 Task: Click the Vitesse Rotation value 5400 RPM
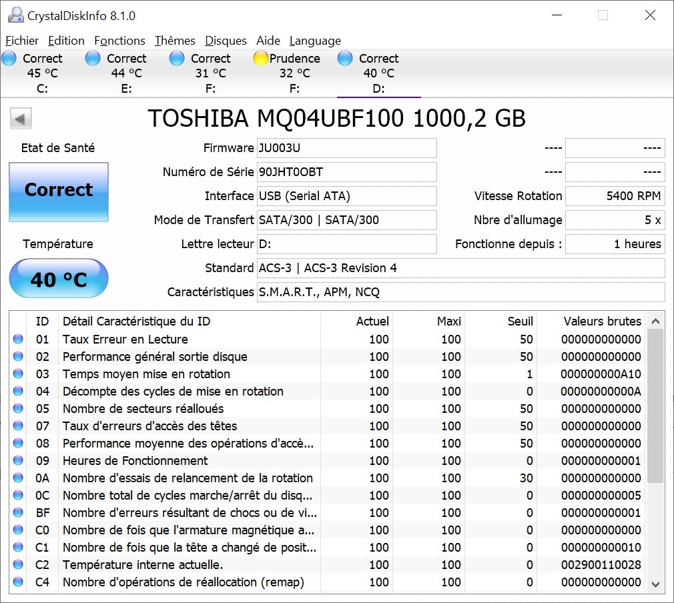point(615,196)
